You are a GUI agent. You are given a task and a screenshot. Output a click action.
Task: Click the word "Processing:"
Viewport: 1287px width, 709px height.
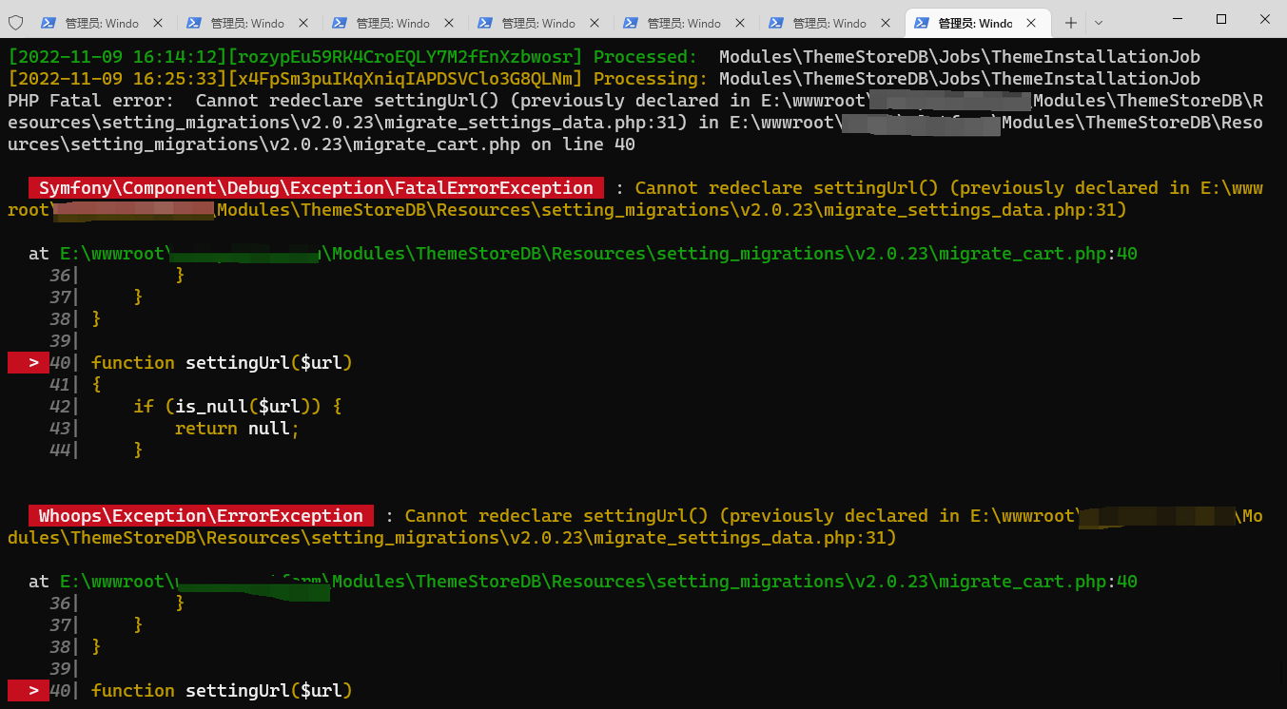point(651,79)
